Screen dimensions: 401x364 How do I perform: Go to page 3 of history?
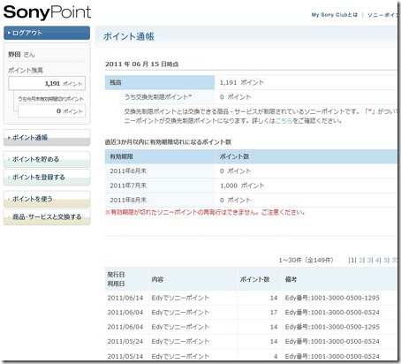click(369, 260)
